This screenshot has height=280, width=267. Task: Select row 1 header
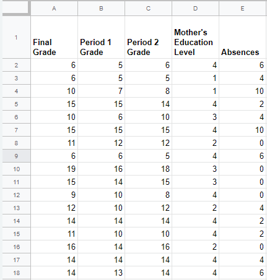(x=16, y=37)
